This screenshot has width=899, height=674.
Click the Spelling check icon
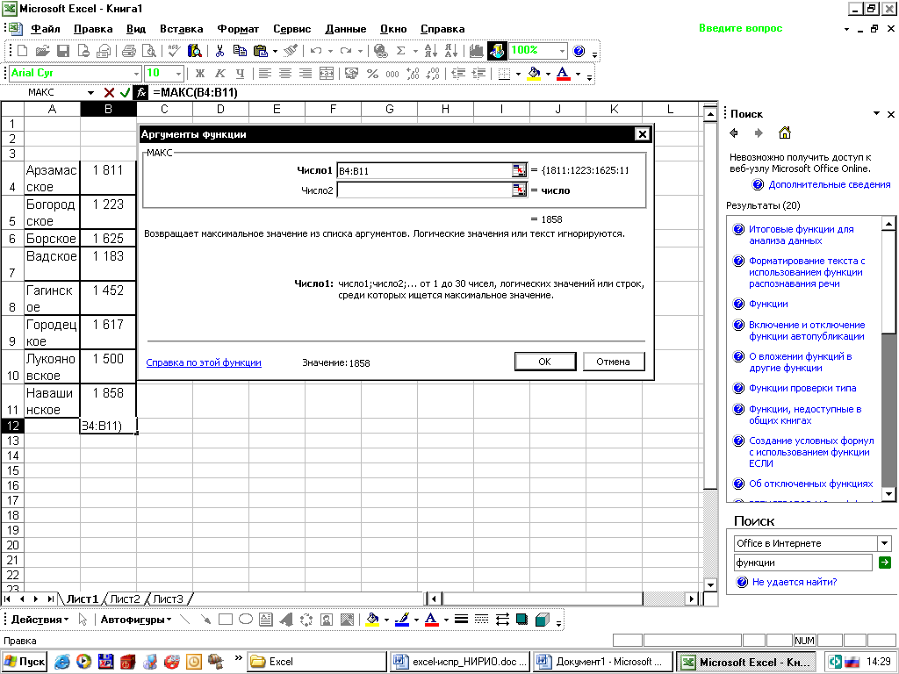pyautogui.click(x=174, y=51)
